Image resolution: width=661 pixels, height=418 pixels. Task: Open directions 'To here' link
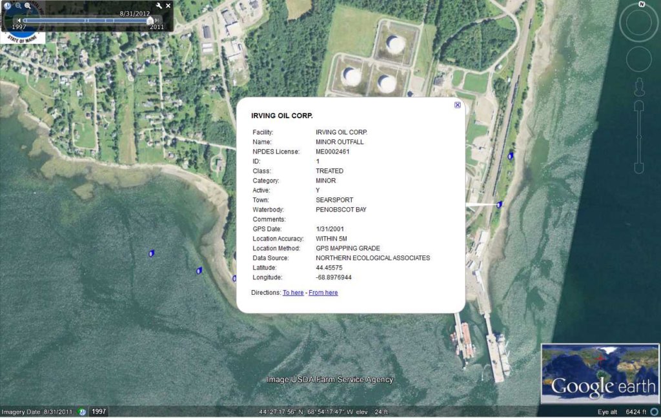(x=293, y=292)
